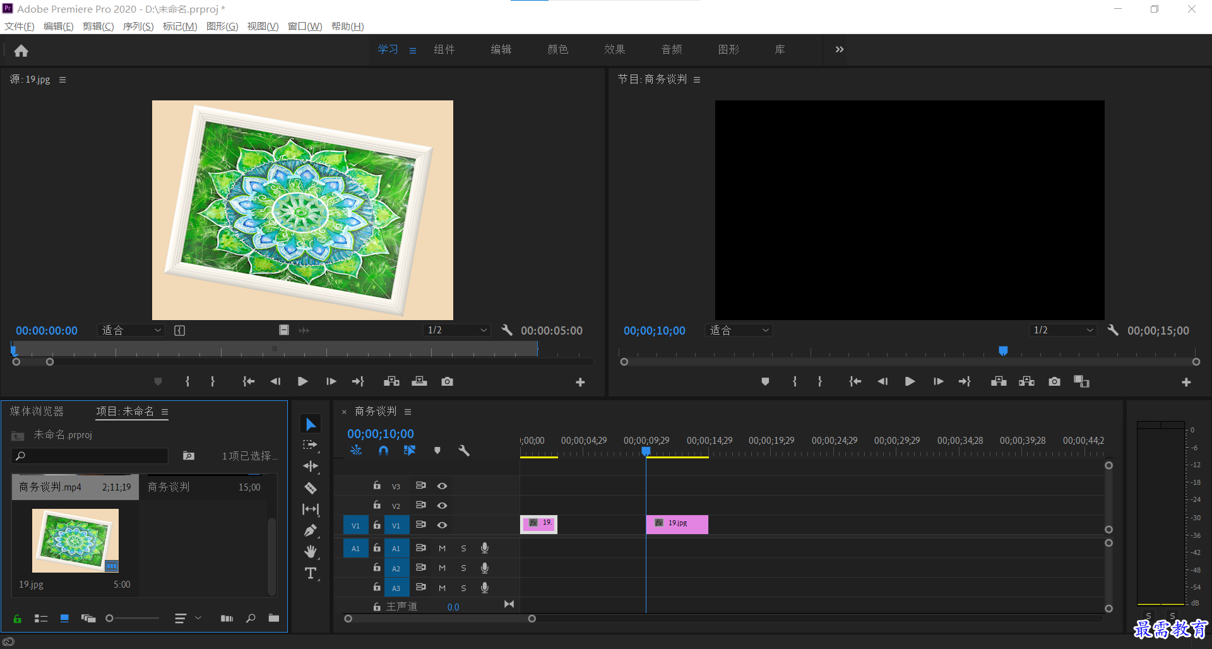
Task: Select the Ripple Edit tool
Action: (311, 467)
